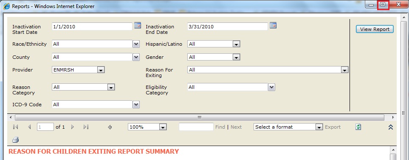409x160 pixels.
Task: Expand Race/Ethnicity dropdown
Action: pos(136,44)
